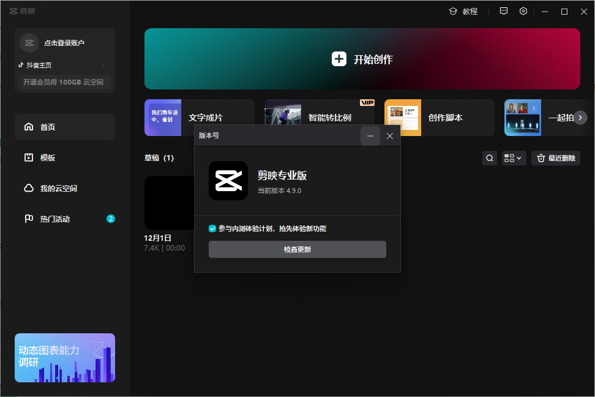Select 首页 in the sidebar
595x397 pixels.
(65, 127)
